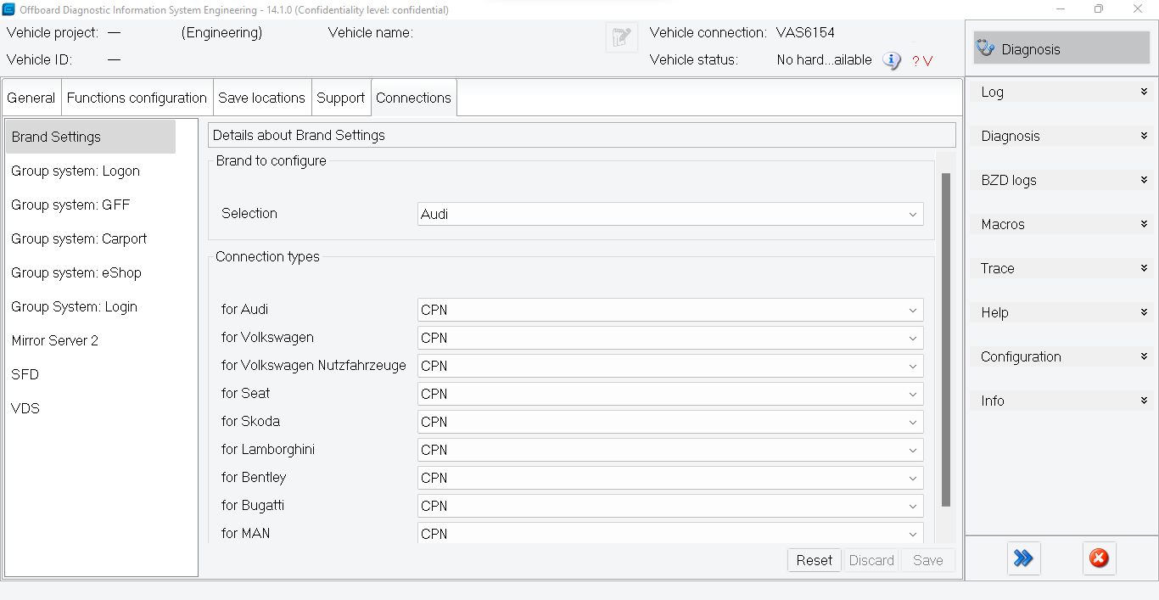Click the blue double-arrow collapse sidebar icon

[1023, 558]
